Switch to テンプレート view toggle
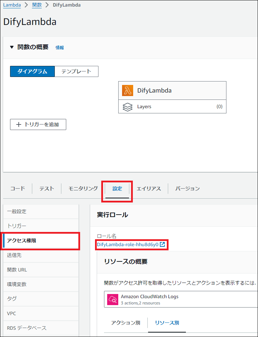 click(76, 71)
